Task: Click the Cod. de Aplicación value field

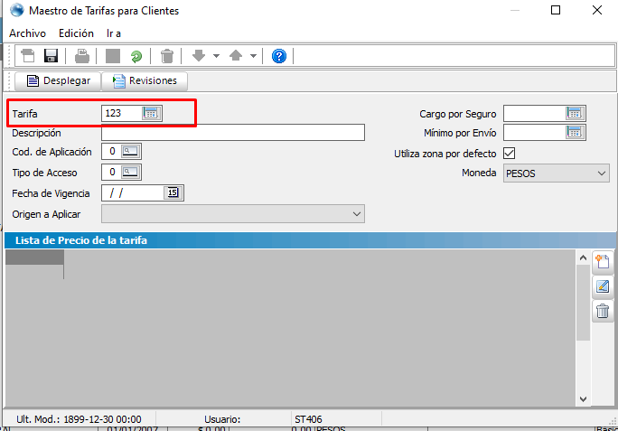Action: (111, 152)
